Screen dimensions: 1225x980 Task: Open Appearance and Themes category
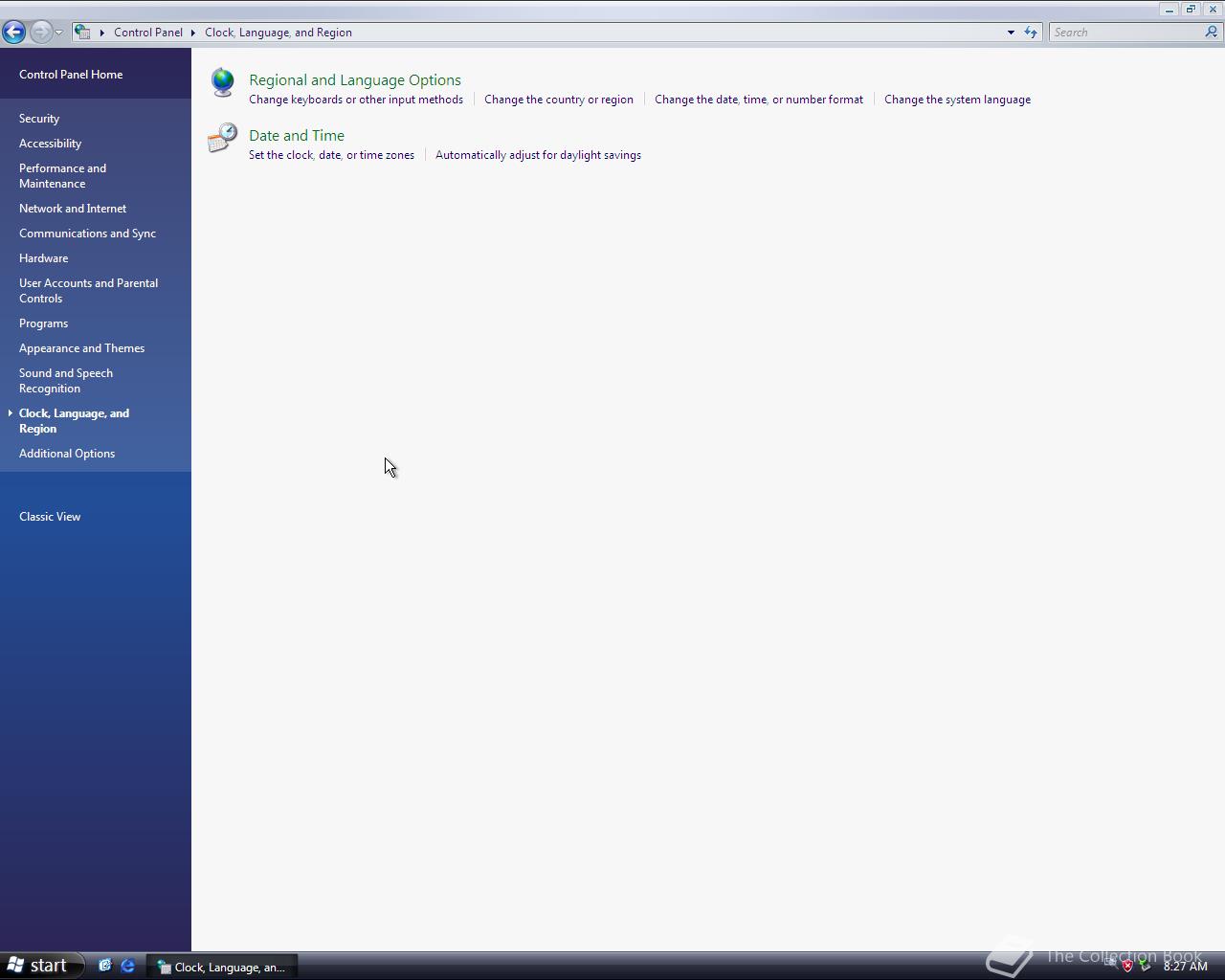tap(82, 348)
